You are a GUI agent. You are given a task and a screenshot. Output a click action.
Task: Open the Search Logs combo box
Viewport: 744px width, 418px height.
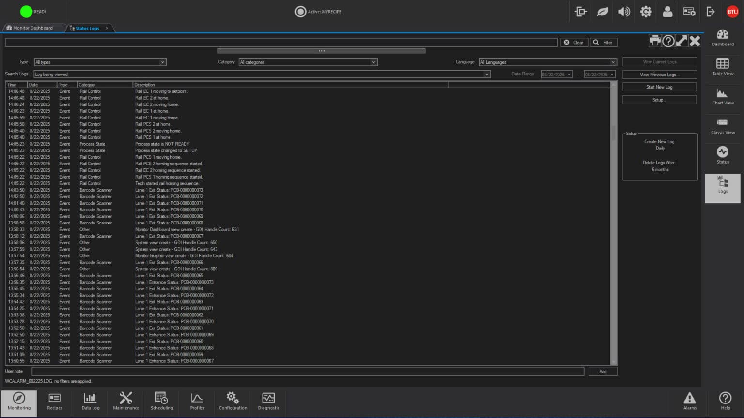pyautogui.click(x=486, y=75)
